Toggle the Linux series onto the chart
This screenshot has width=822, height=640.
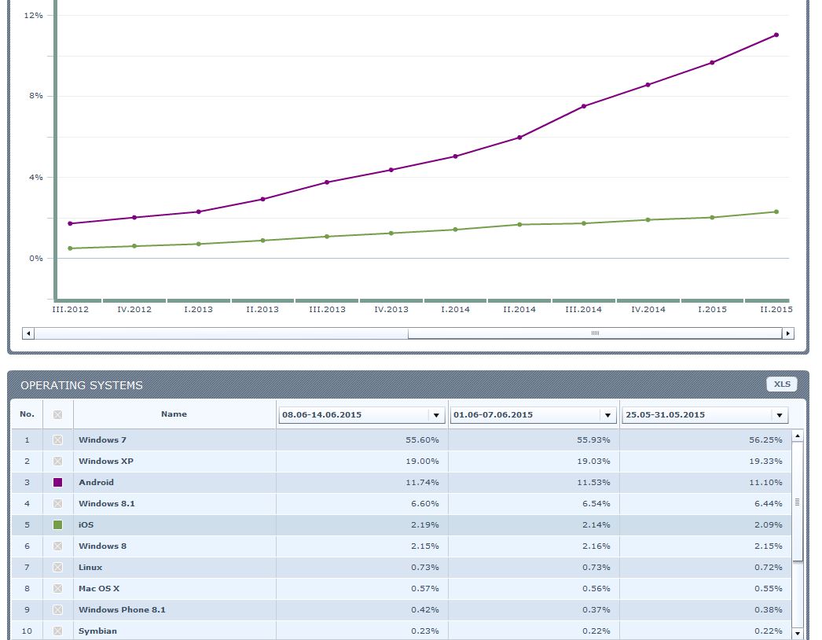pyautogui.click(x=57, y=567)
